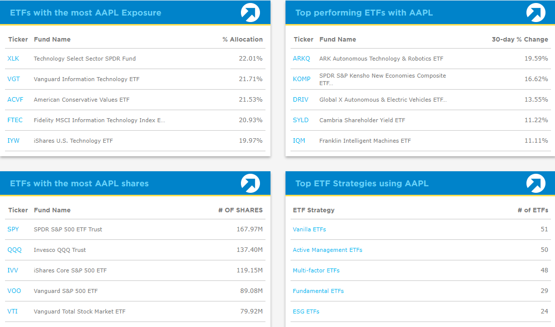Screen dimensions: 555x327
Task: Open the Vanilla ETFs strategy link
Action: 310,229
